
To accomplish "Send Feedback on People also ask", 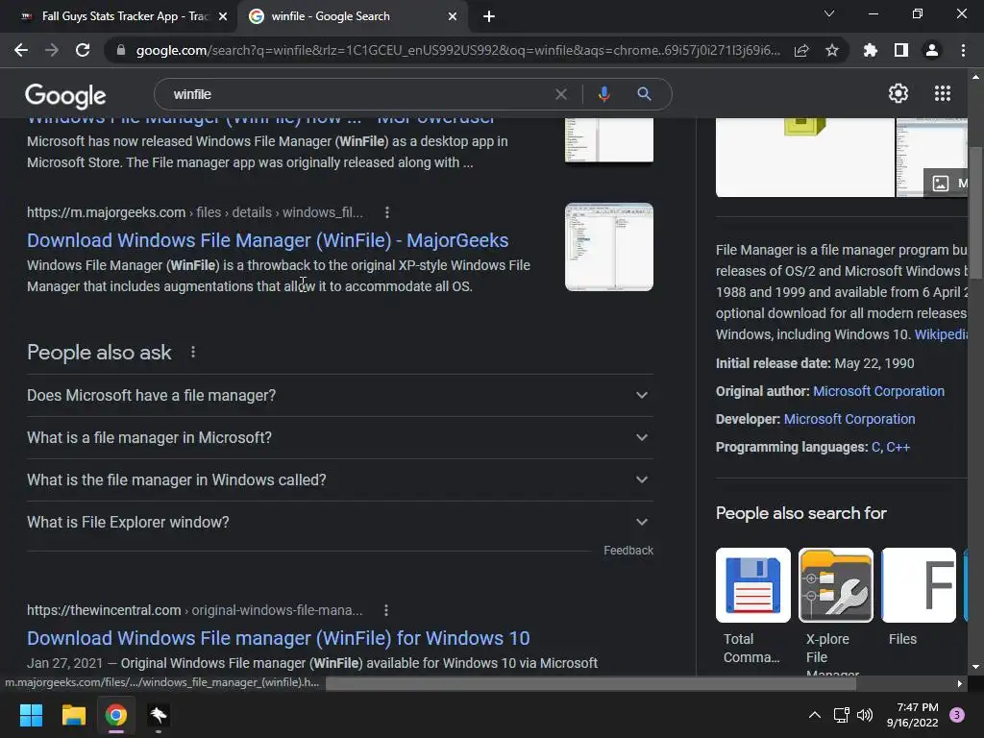I will pyautogui.click(x=628, y=551).
